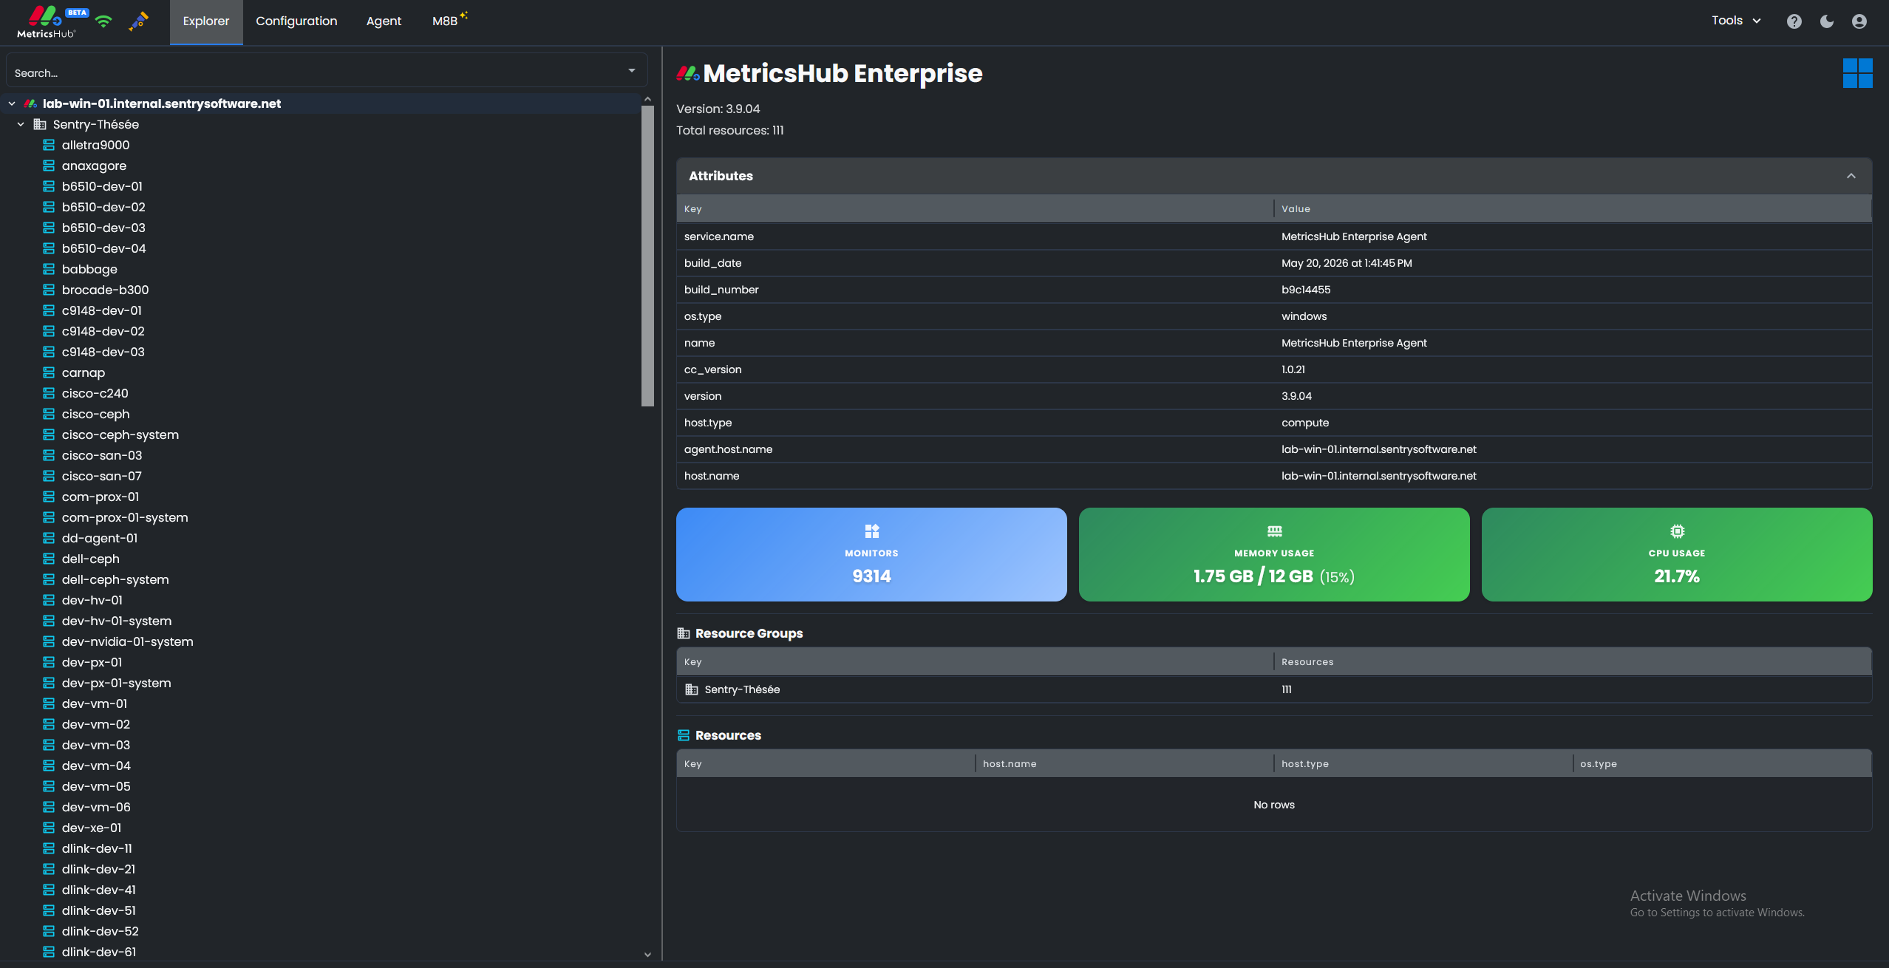This screenshot has width=1889, height=968.
Task: Sort Resources table by host.name column
Action: click(x=1123, y=764)
